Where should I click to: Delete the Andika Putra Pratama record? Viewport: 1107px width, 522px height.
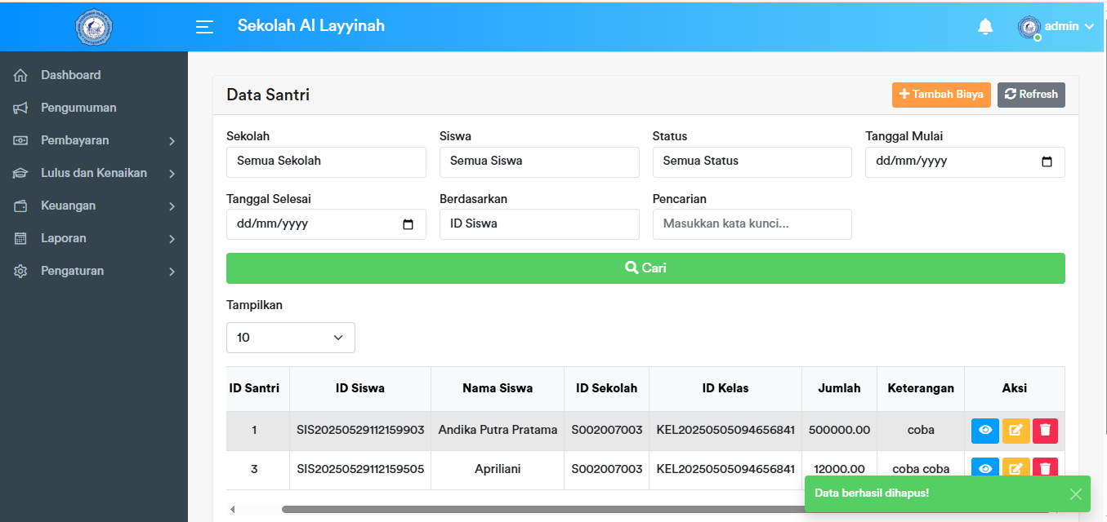click(1045, 430)
